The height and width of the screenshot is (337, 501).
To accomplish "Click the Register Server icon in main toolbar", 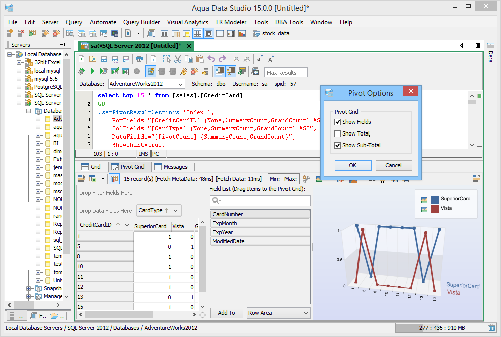I will coord(10,33).
